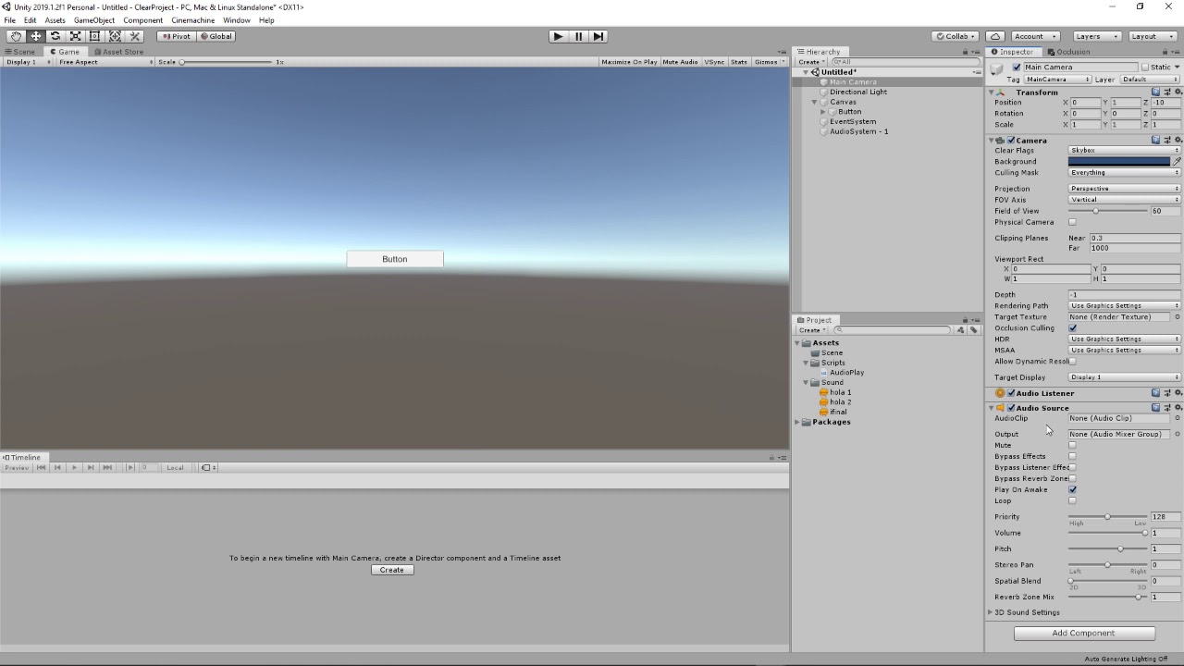Click the Collab button
Screen dimensions: 1184x666
pos(955,36)
